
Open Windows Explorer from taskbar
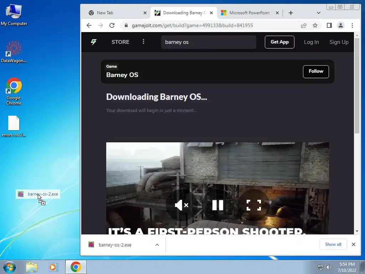coord(32,267)
